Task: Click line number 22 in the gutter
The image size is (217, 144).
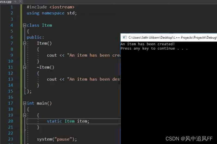Action: 11,133
